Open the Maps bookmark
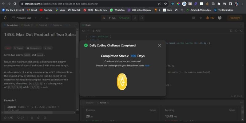The width and height of the screenshot is (246, 123). pos(60,10)
